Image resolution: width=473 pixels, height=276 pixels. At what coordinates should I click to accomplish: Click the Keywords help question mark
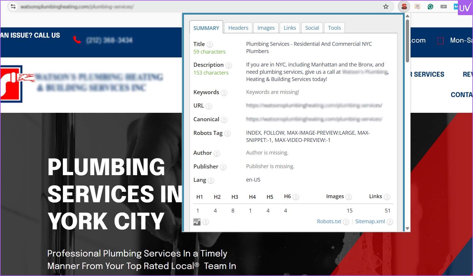tap(224, 93)
